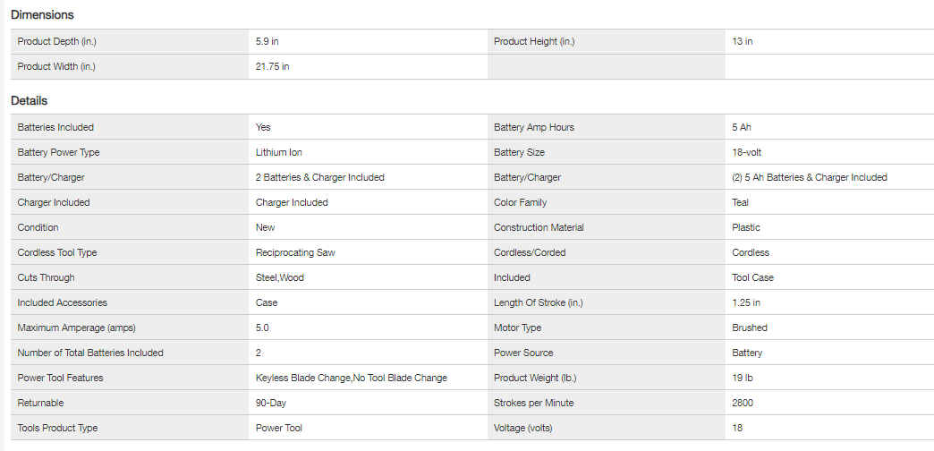Select the Product Height (in.) label
Viewport: 934px width, 451px height.
click(x=534, y=41)
